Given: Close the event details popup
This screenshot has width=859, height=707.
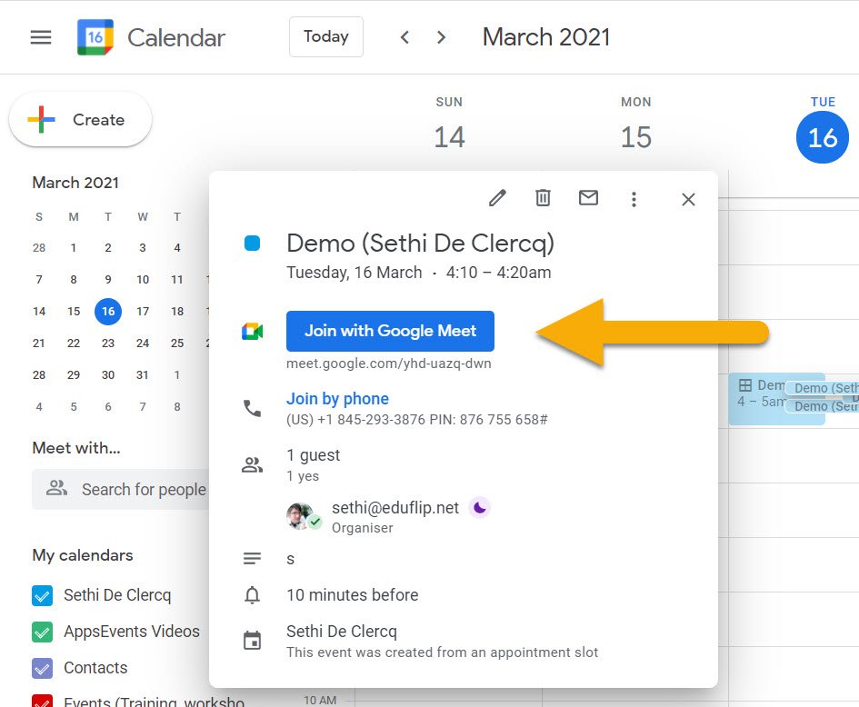Looking at the screenshot, I should point(689,199).
